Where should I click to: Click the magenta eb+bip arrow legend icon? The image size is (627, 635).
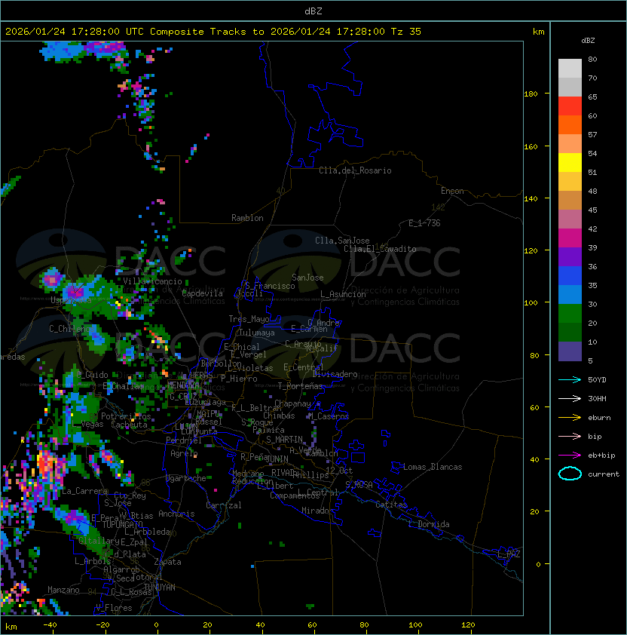point(570,456)
